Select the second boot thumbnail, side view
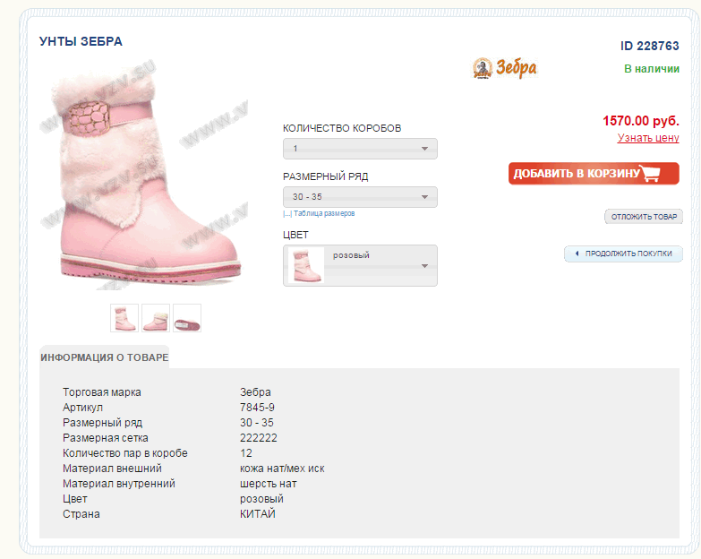This screenshot has height=559, width=701. click(x=156, y=318)
